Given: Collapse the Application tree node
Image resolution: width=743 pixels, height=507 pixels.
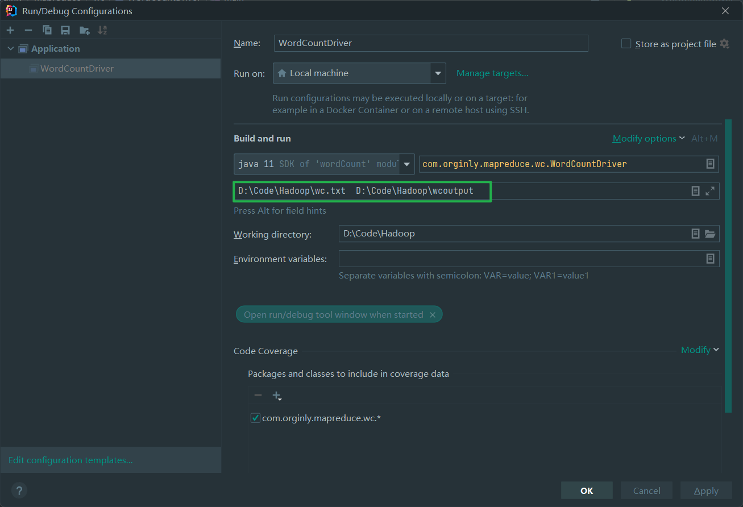Looking at the screenshot, I should click(x=10, y=49).
